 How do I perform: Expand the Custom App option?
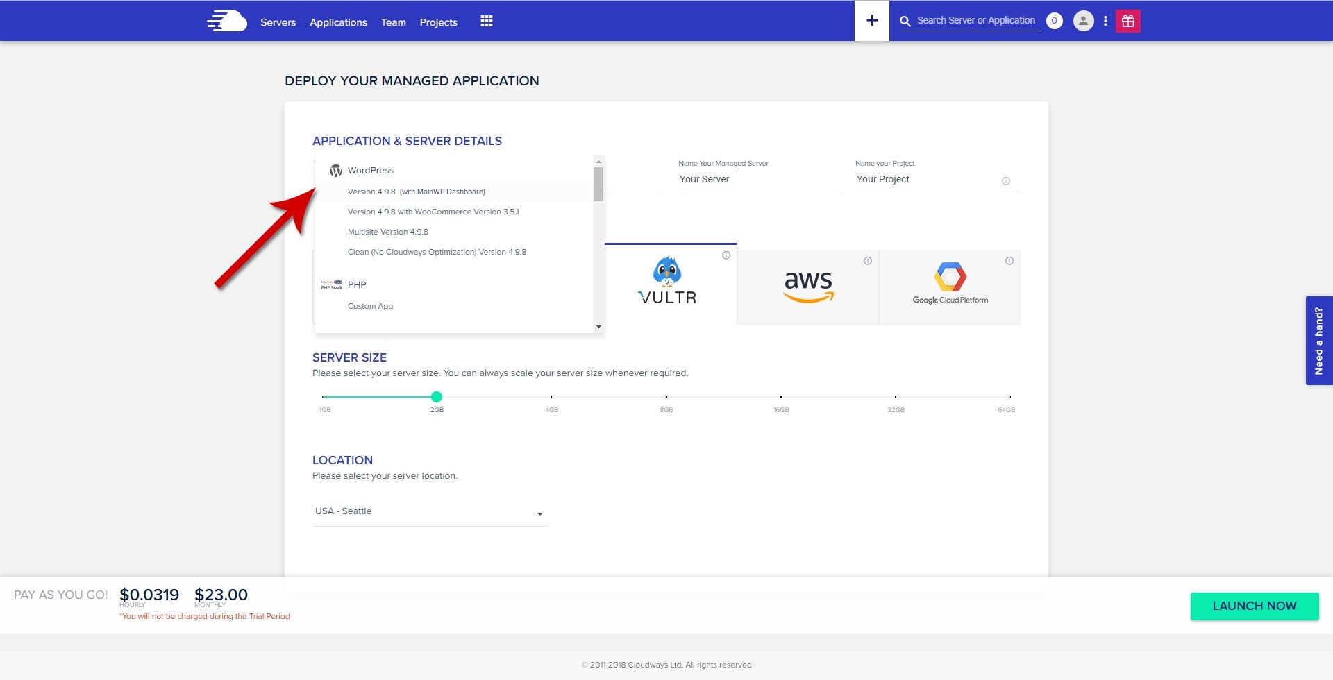coord(370,306)
